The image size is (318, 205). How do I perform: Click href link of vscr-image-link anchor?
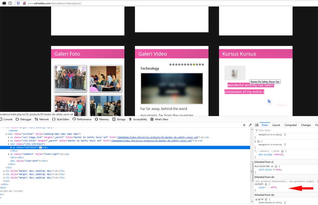pos(157,137)
